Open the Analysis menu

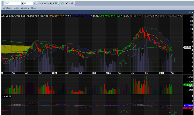7,8
